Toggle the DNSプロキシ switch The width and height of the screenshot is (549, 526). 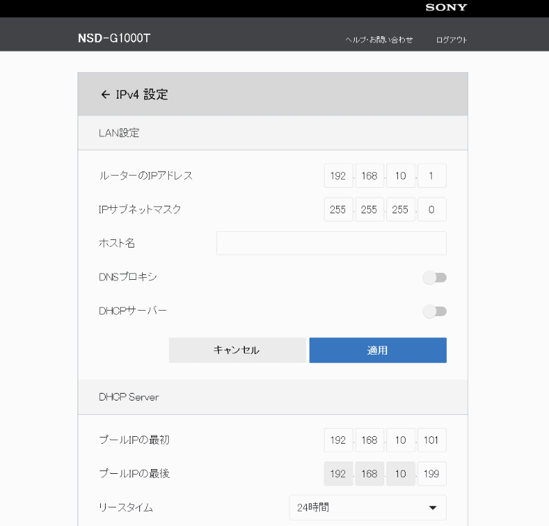point(435,277)
